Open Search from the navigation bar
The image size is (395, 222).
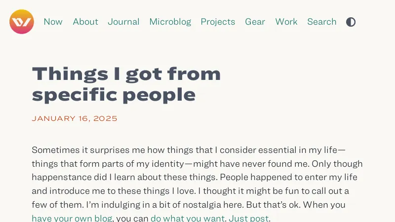(322, 22)
